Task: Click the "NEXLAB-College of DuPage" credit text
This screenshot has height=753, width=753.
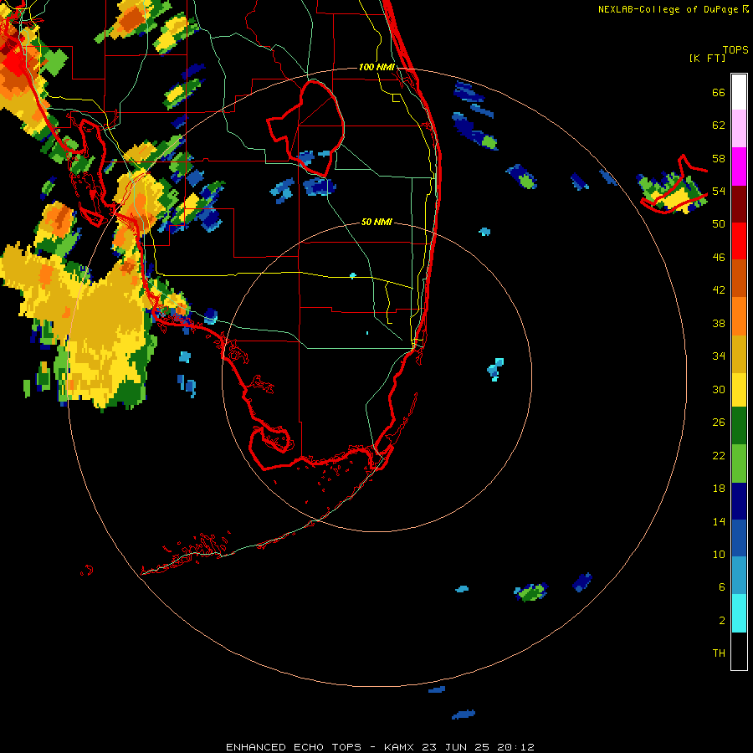Action: click(x=668, y=9)
